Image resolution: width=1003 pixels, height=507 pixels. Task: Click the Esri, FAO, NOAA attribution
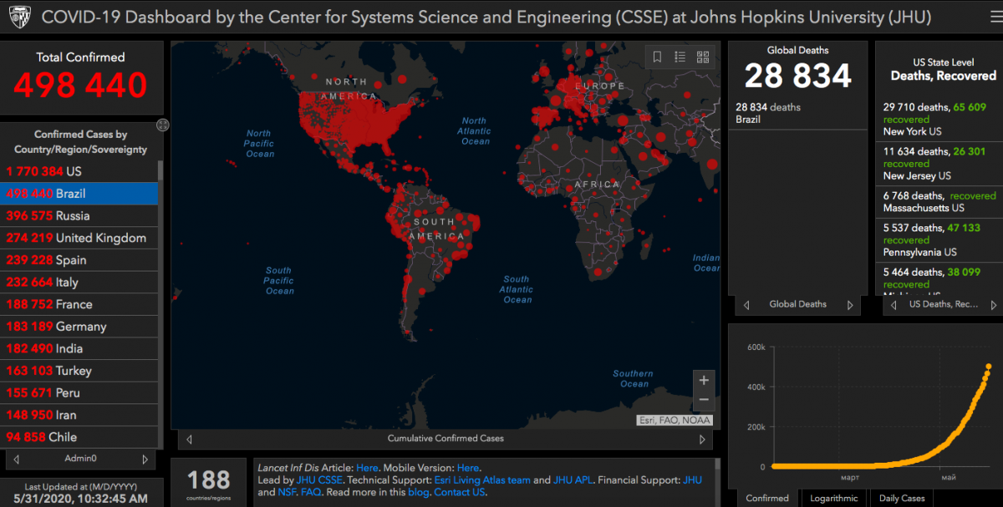point(674,420)
